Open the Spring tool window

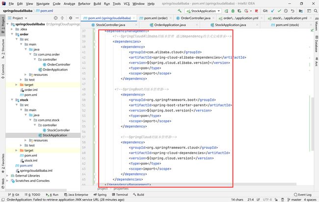(x=100, y=195)
